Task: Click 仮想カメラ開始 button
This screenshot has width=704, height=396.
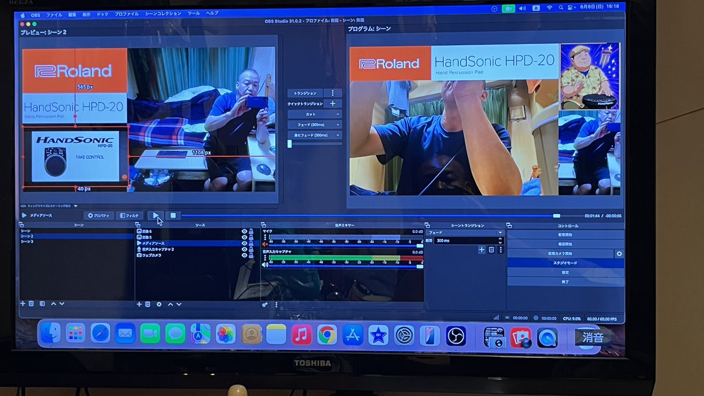Action: click(560, 254)
